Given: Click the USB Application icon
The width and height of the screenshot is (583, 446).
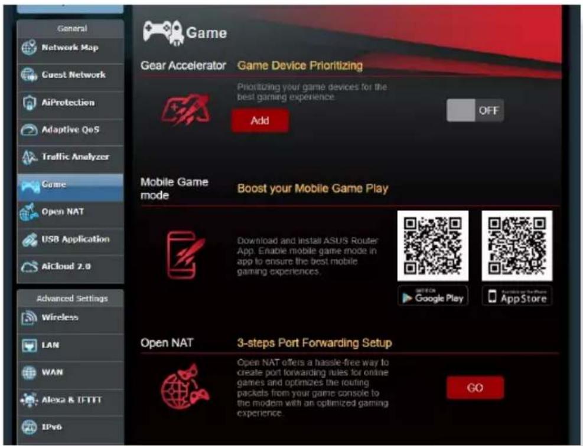Looking at the screenshot, I should coord(29,240).
